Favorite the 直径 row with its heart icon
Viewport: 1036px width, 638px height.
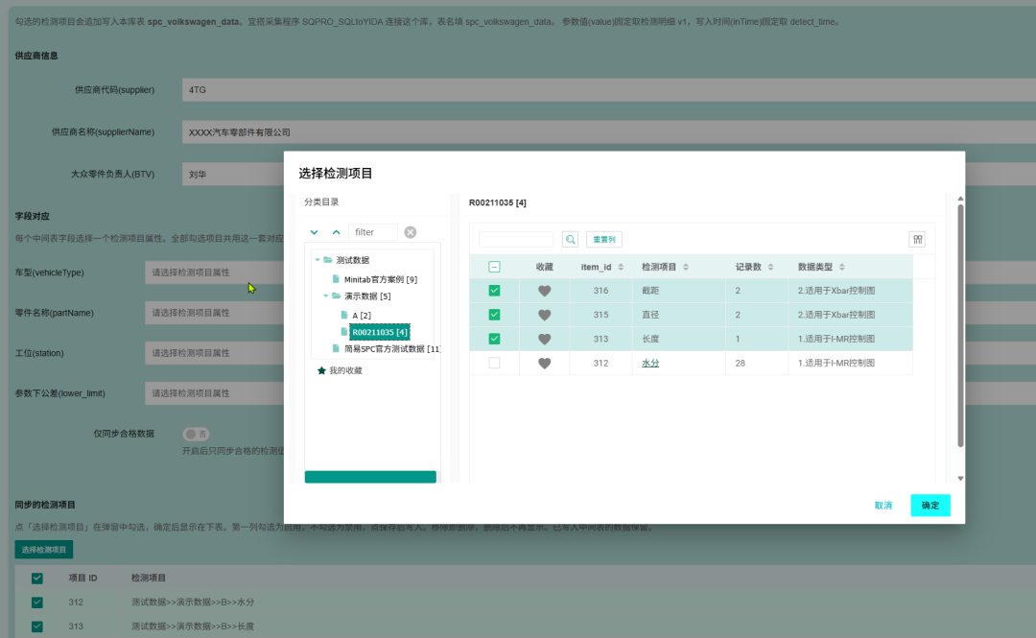point(545,315)
